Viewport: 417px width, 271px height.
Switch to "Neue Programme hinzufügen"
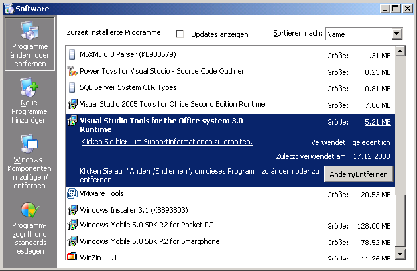30,98
